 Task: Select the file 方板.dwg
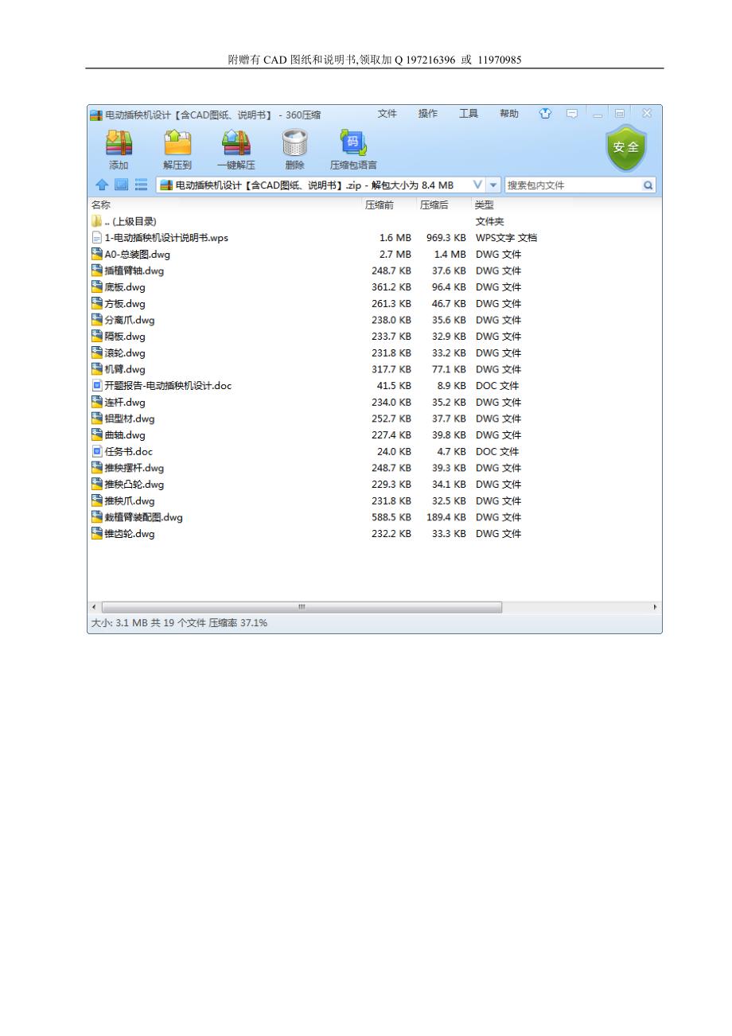tap(125, 303)
